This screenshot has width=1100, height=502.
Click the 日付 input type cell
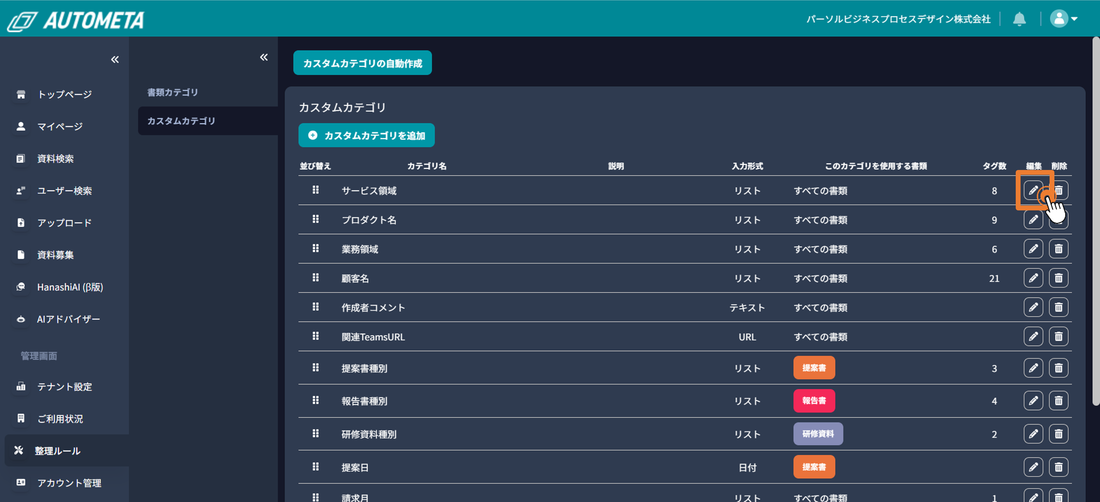point(747,468)
